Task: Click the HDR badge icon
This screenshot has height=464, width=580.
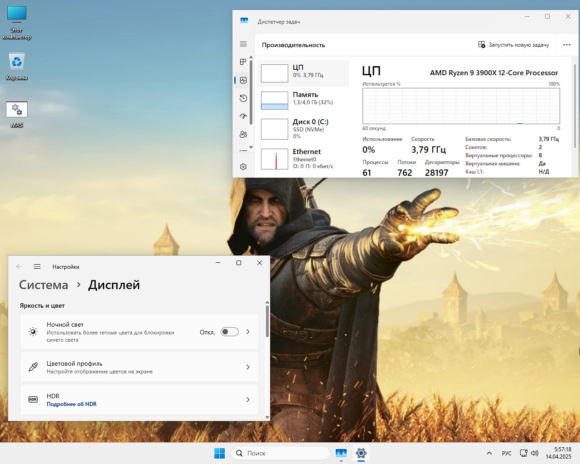Action: coord(33,400)
